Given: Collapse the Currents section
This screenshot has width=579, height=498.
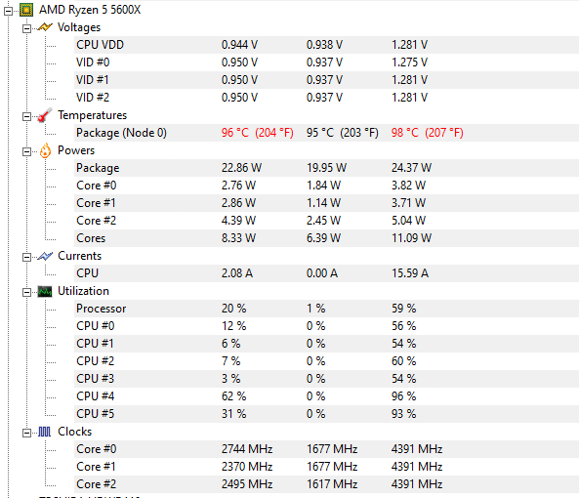Looking at the screenshot, I should coord(26,258).
